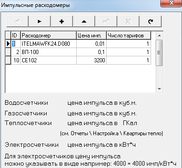Click the ID column header
182x168 pixels.
(16, 36)
